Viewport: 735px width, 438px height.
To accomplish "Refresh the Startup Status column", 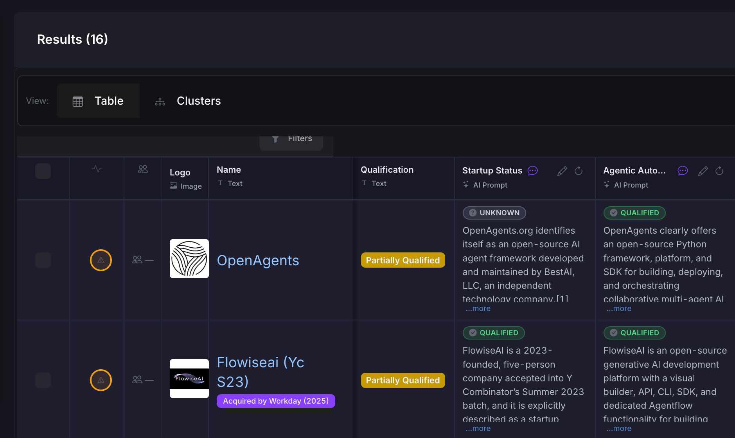I will click(x=579, y=171).
